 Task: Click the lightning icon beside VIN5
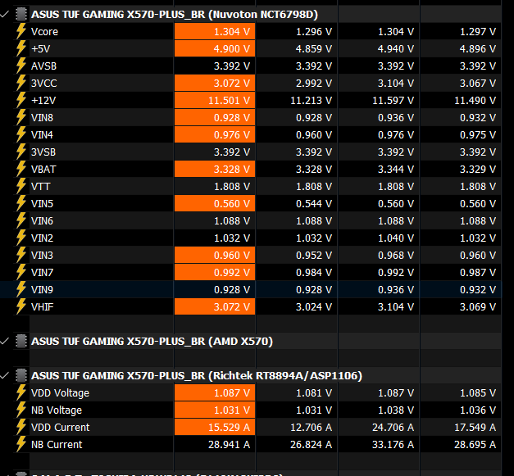coord(21,203)
